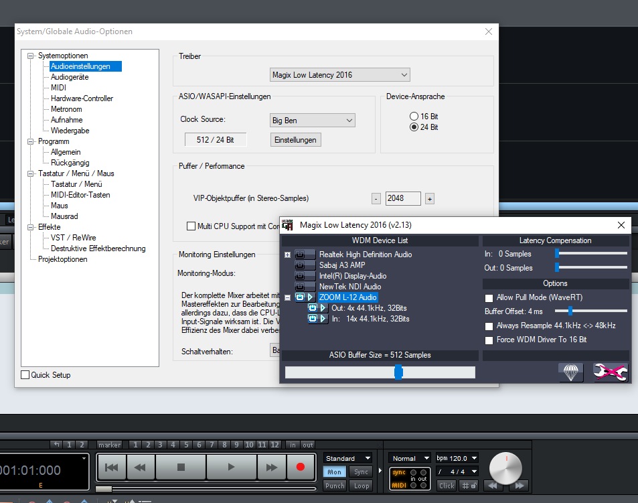Collapse the Systemoptionen tree node
638x503 pixels.
(x=31, y=56)
